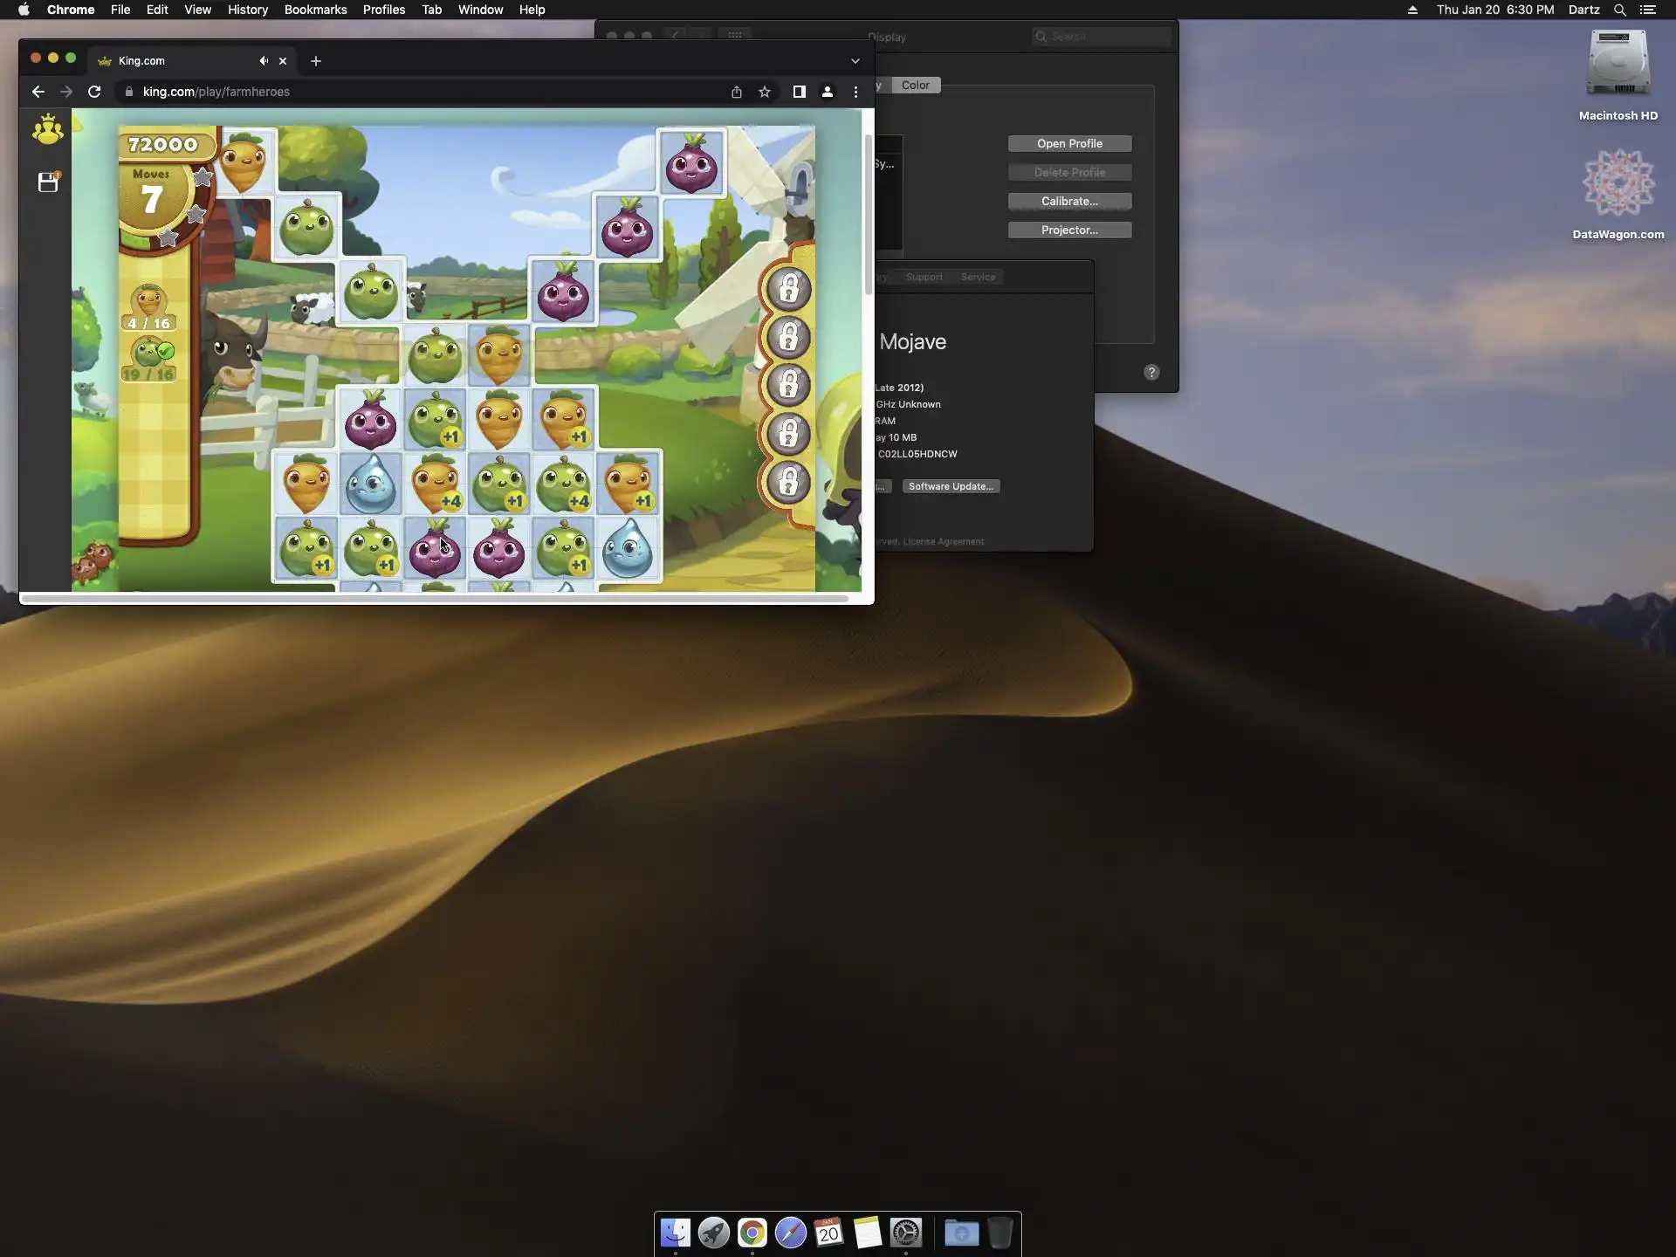Click the save disk icon in sidebar
The width and height of the screenshot is (1676, 1257).
coord(48,182)
